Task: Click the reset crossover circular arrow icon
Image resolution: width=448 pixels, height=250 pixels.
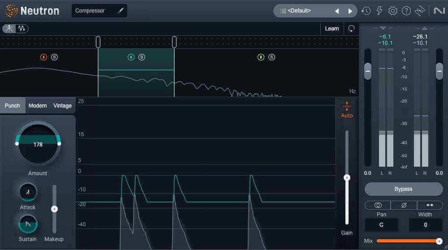Action: (351, 29)
